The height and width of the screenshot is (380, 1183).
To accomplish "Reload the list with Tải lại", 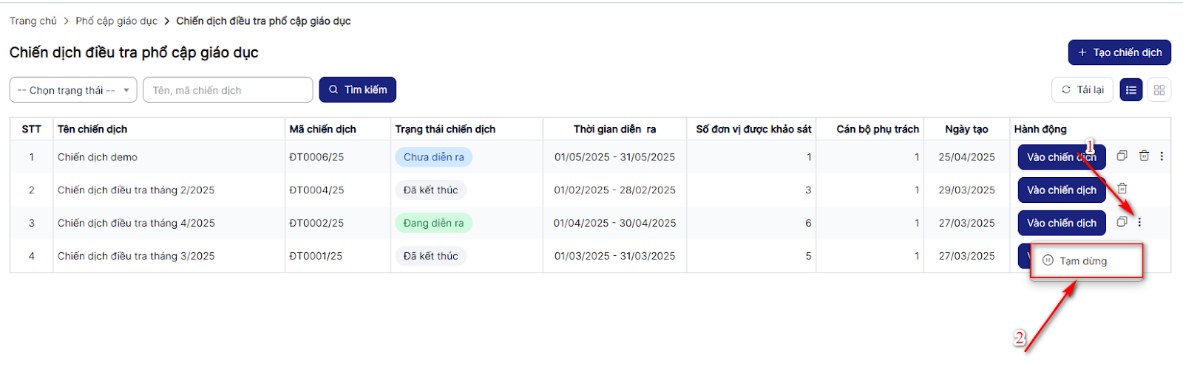I will coord(1082,90).
